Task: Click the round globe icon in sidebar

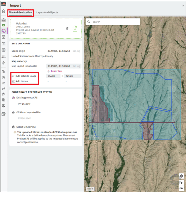Action: [4, 50]
